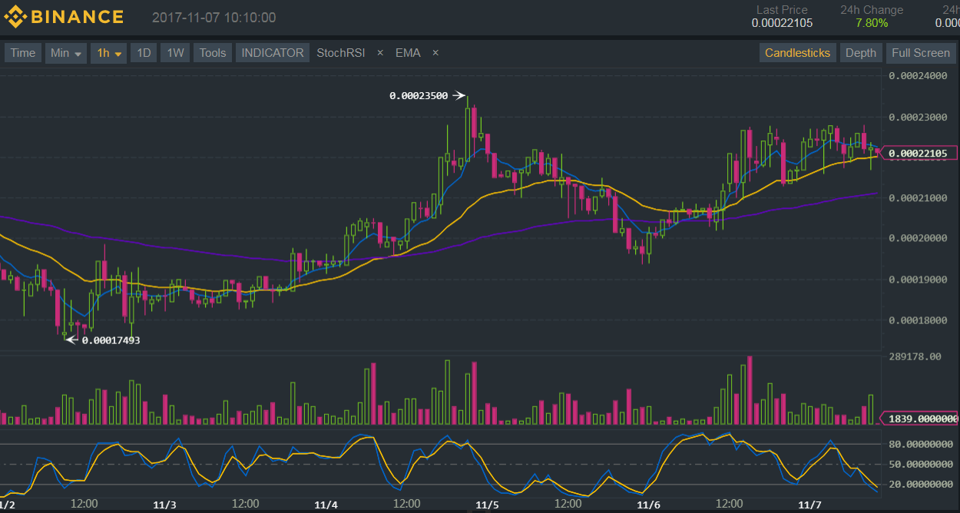The image size is (960, 513).
Task: Click the 289178.00 volume axis label
Action: click(x=915, y=357)
